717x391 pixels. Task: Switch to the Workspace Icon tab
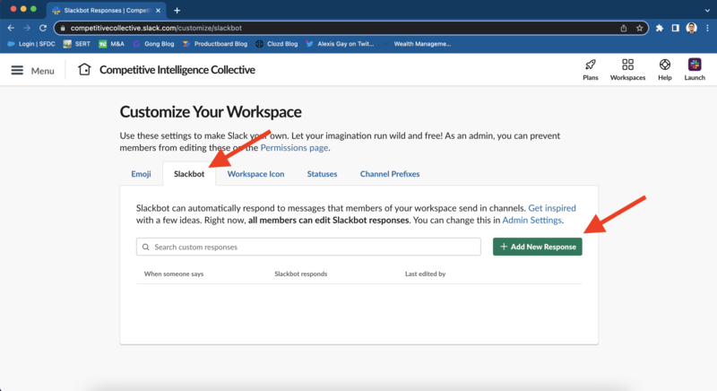click(x=255, y=173)
